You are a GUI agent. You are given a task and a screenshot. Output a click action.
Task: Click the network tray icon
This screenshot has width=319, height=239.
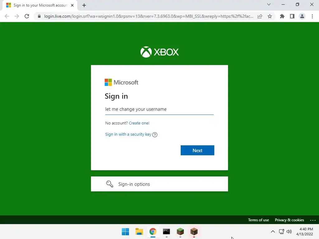(x=282, y=232)
